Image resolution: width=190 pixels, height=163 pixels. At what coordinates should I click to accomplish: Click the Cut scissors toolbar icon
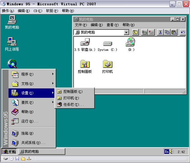pos(160,32)
